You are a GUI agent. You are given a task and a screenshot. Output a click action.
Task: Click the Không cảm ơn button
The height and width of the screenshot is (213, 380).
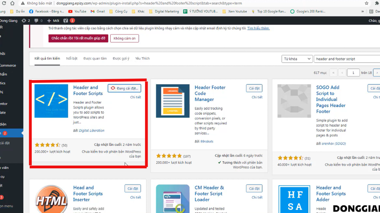click(x=124, y=38)
